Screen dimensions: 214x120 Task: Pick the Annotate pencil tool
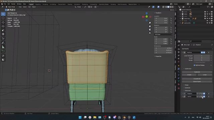click(x=3, y=43)
